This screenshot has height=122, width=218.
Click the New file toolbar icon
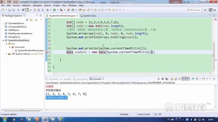[3, 10]
